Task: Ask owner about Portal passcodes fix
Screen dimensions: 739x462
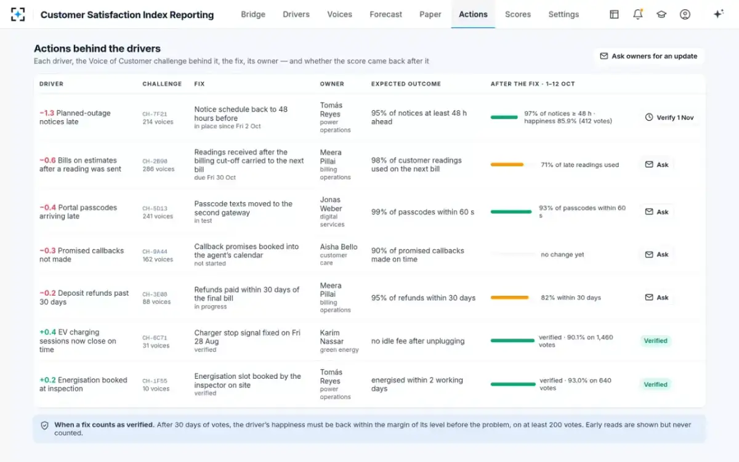Action: [x=656, y=211]
